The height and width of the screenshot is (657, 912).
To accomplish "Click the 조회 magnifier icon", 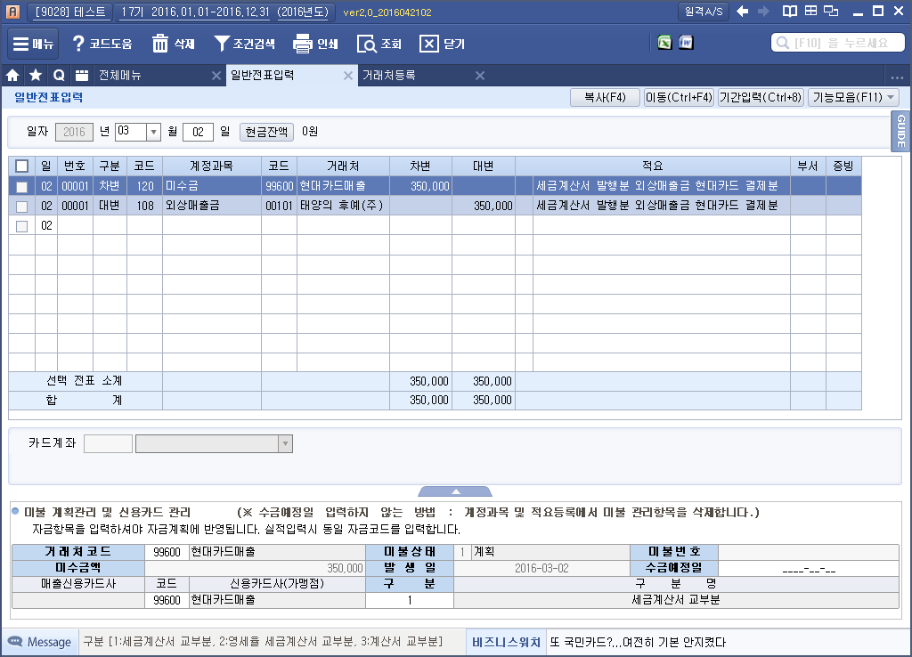I will point(367,45).
